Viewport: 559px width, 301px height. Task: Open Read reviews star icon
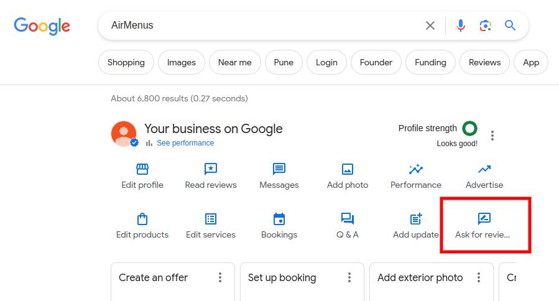[211, 169]
